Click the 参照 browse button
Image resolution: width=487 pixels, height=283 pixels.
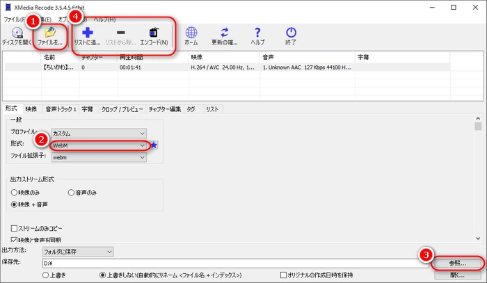click(x=457, y=264)
